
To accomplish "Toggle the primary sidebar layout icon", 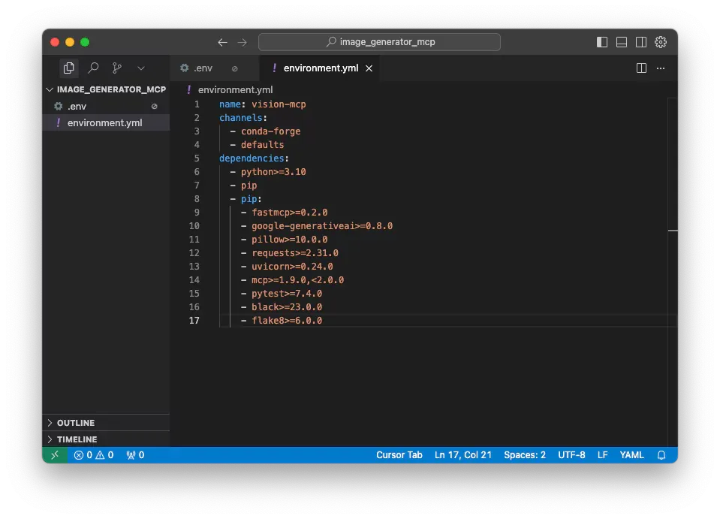I will coord(602,42).
